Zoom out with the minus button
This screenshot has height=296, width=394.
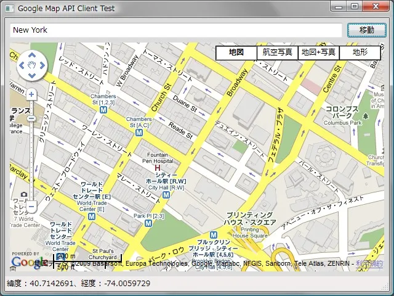coord(31,206)
